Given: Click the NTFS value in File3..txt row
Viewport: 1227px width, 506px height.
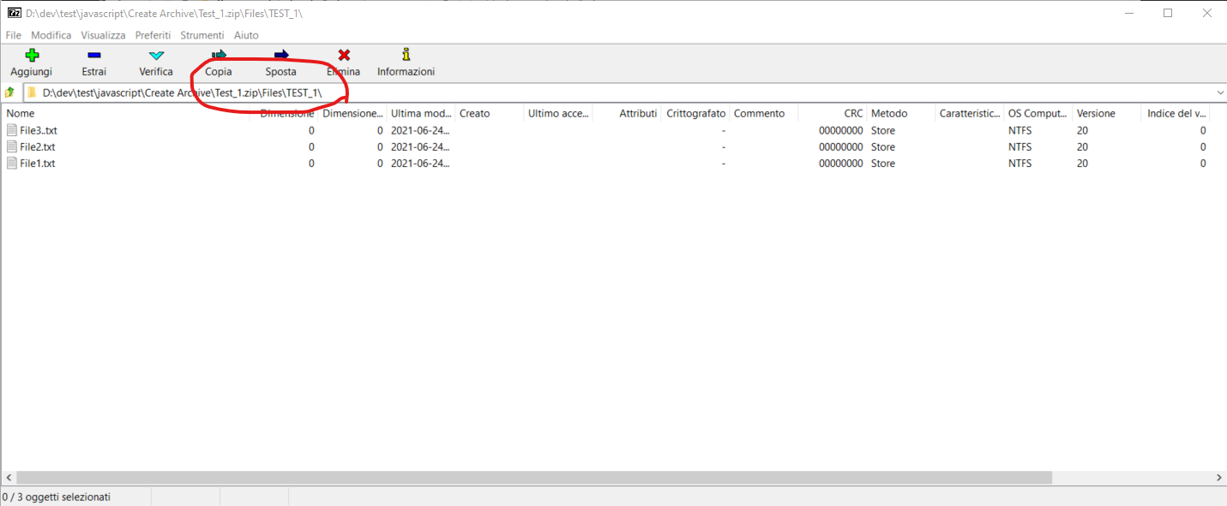Looking at the screenshot, I should pos(1020,130).
